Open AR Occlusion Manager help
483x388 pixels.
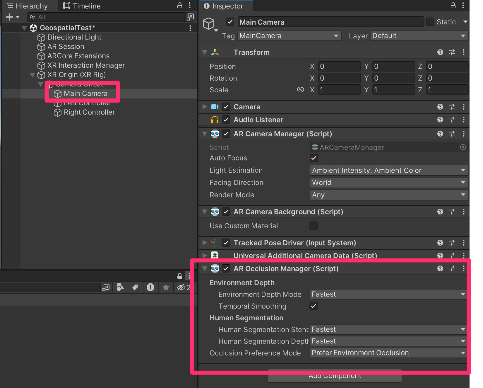tap(440, 268)
